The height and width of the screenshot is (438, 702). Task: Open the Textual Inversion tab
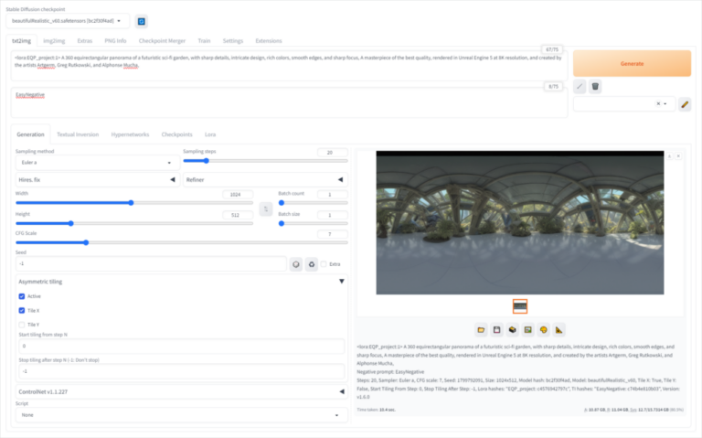coord(78,134)
